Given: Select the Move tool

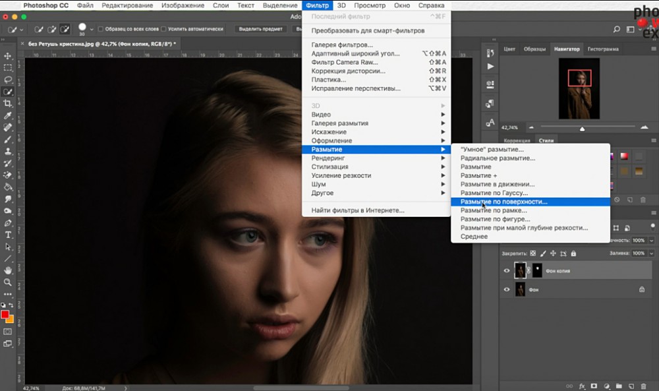Looking at the screenshot, I should [8, 56].
